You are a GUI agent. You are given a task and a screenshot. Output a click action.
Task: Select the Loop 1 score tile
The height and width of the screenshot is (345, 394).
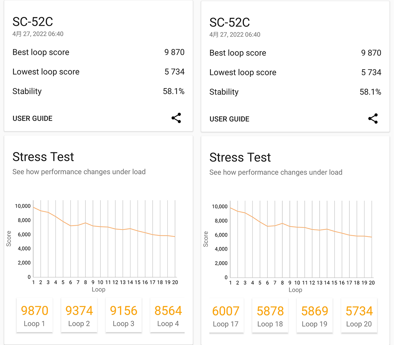[34, 315]
